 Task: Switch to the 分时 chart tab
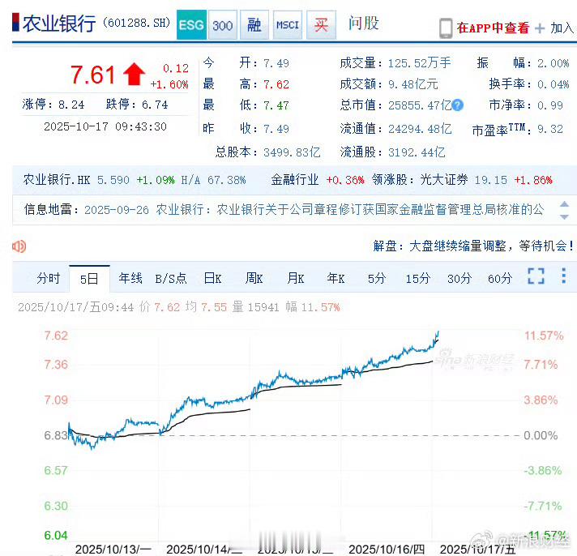pos(48,278)
